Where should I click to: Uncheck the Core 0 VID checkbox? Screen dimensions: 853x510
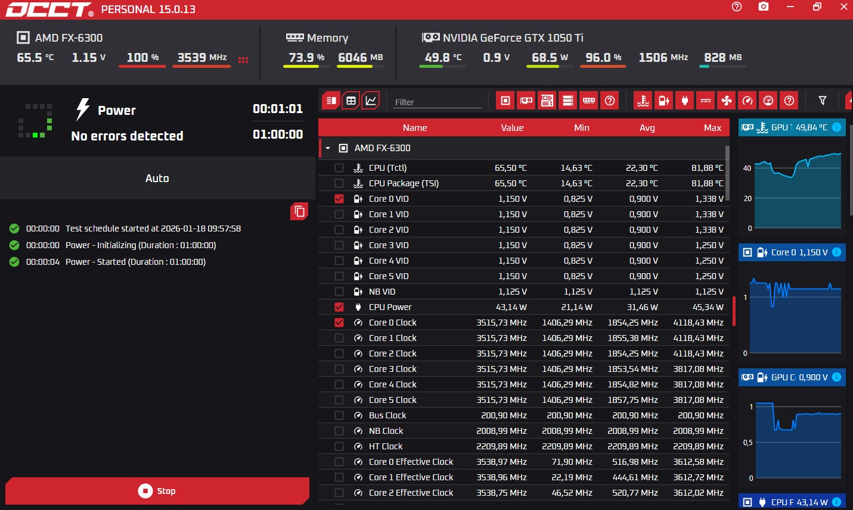(339, 199)
